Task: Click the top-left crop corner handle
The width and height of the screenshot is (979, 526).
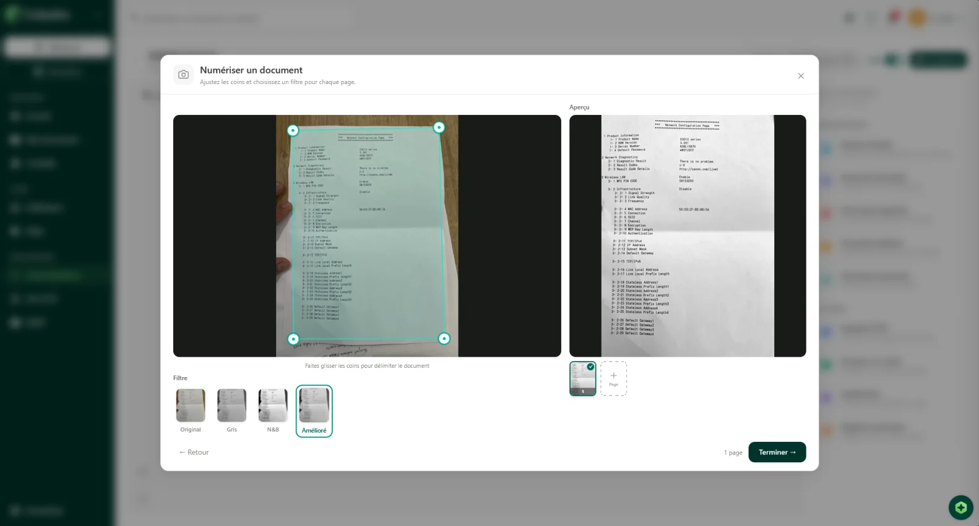Action: 293,130
